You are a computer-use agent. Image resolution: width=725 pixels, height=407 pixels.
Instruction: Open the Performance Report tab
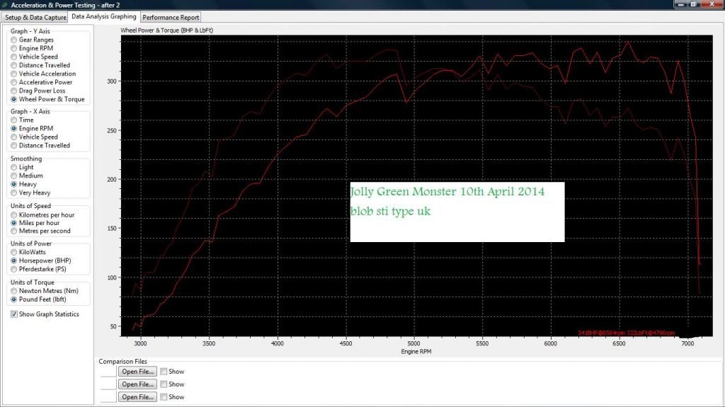point(171,17)
